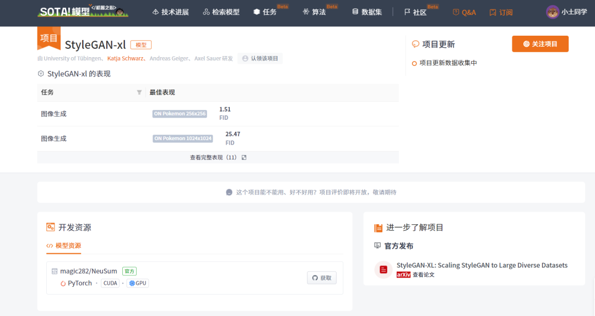Open author link Katja Schwarz
Screen dimensions: 595x316
click(125, 58)
